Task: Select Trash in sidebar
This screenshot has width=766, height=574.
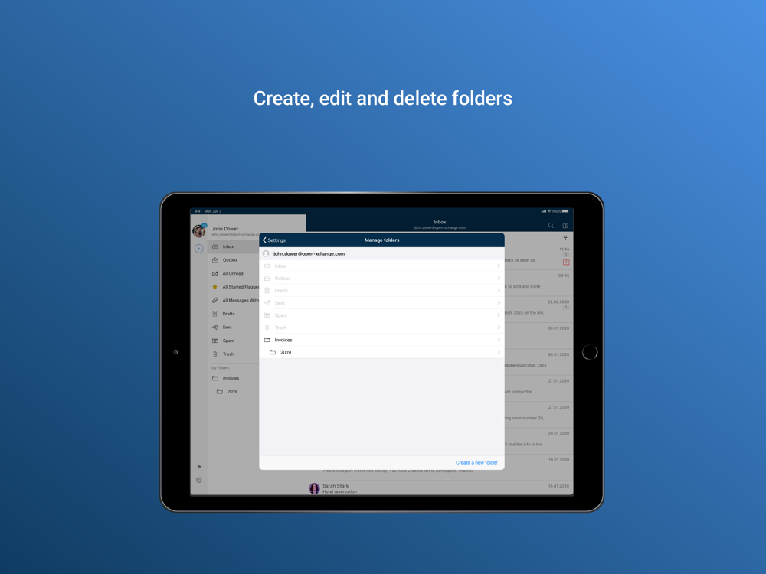Action: [x=234, y=354]
